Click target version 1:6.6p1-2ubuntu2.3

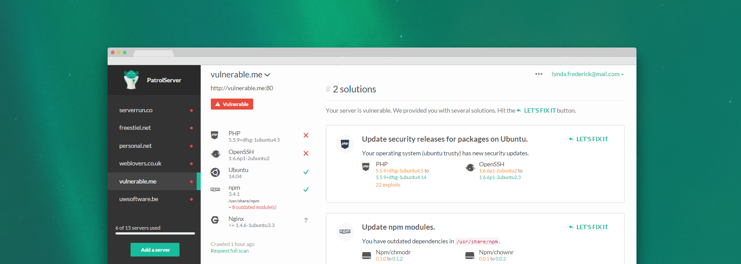500,177
